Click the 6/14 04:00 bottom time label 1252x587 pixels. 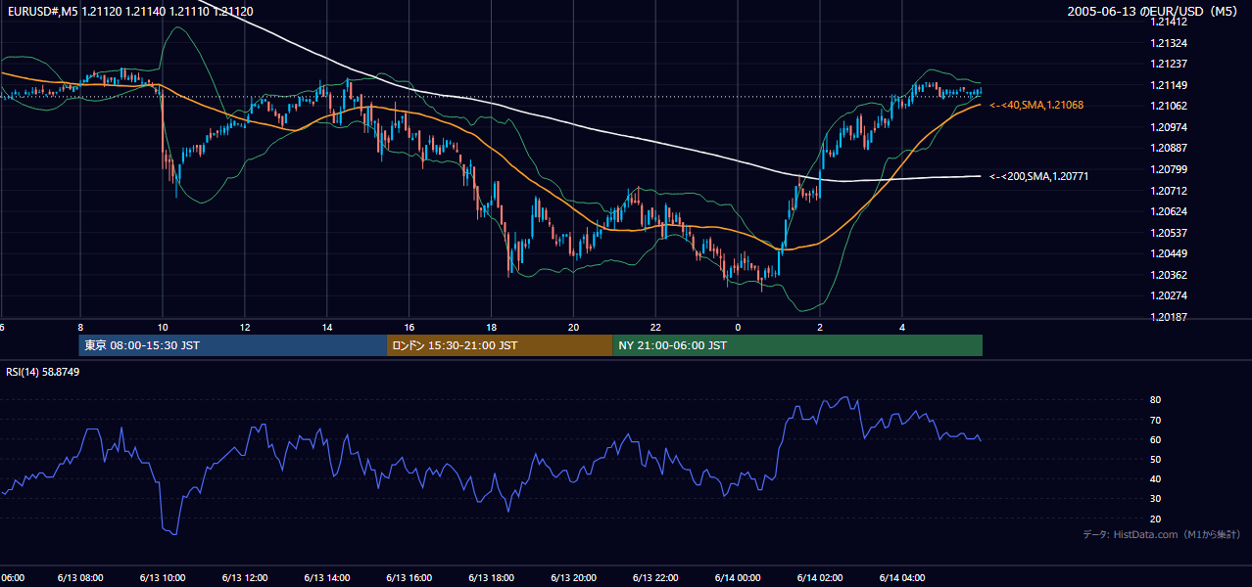[902, 577]
